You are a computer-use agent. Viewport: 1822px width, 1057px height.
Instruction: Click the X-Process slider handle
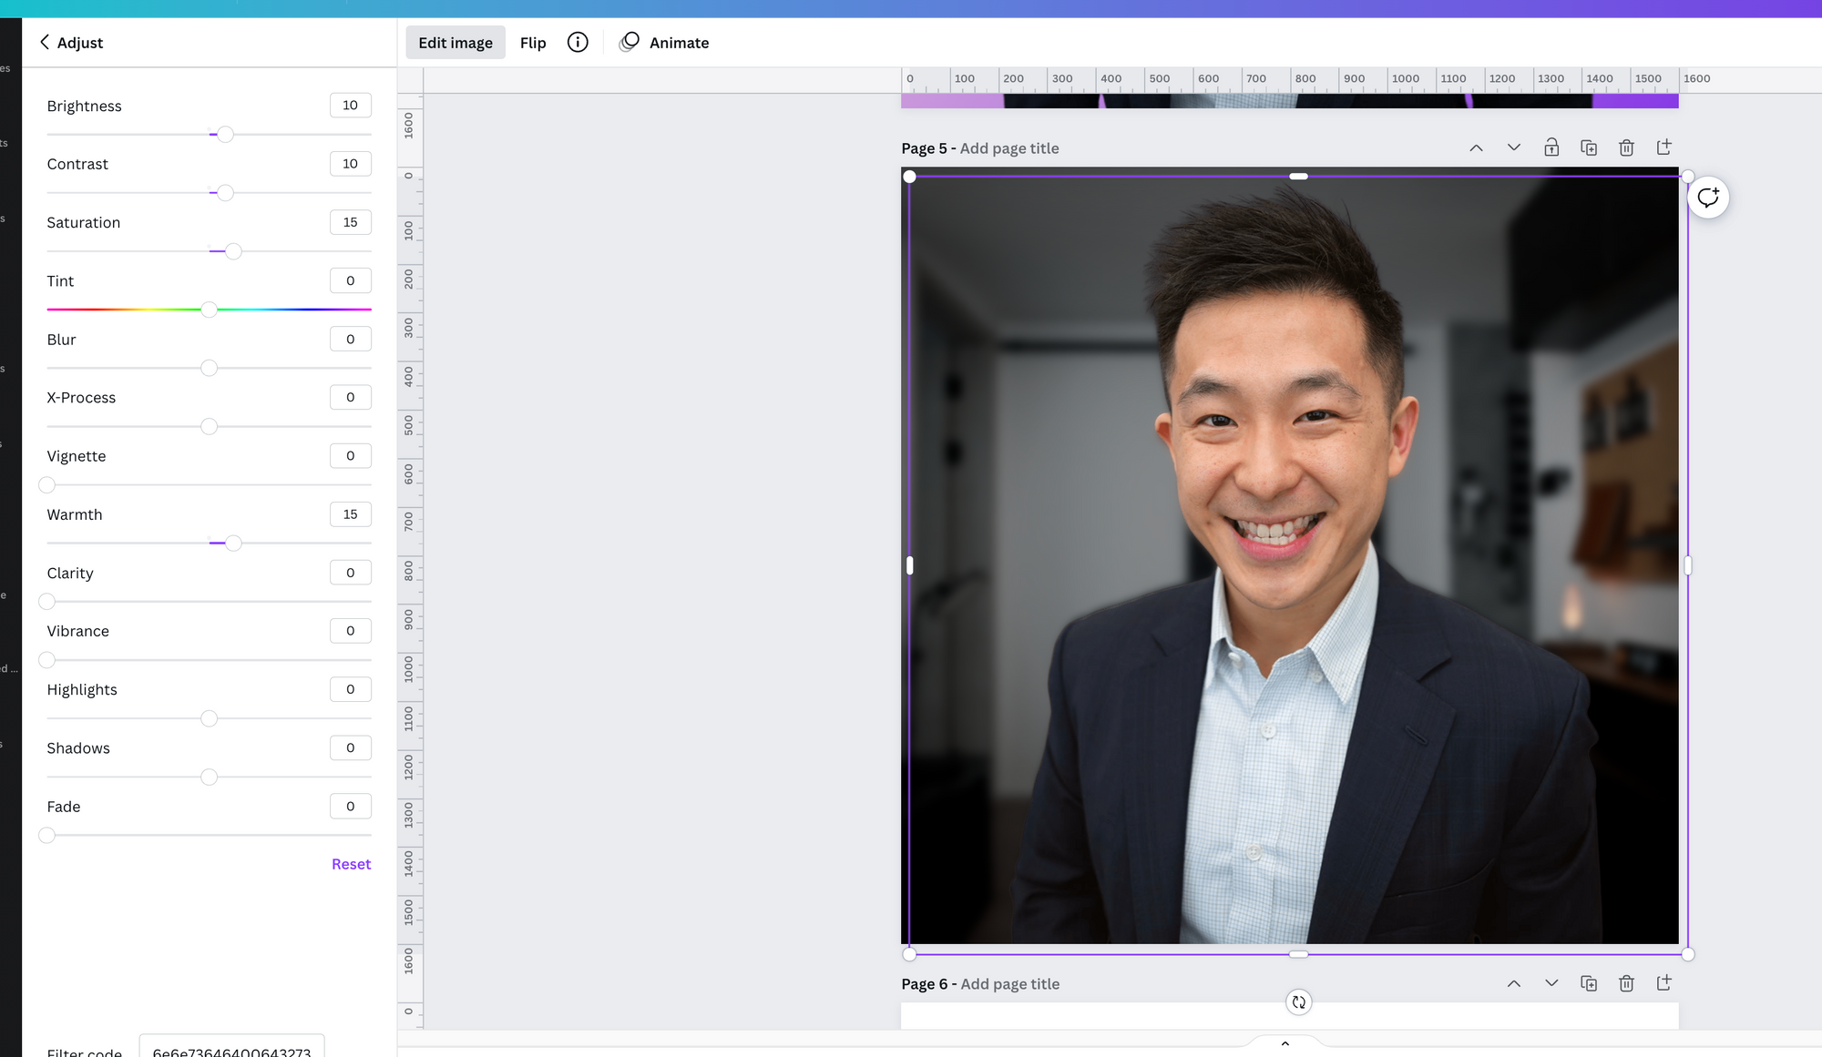pyautogui.click(x=209, y=426)
